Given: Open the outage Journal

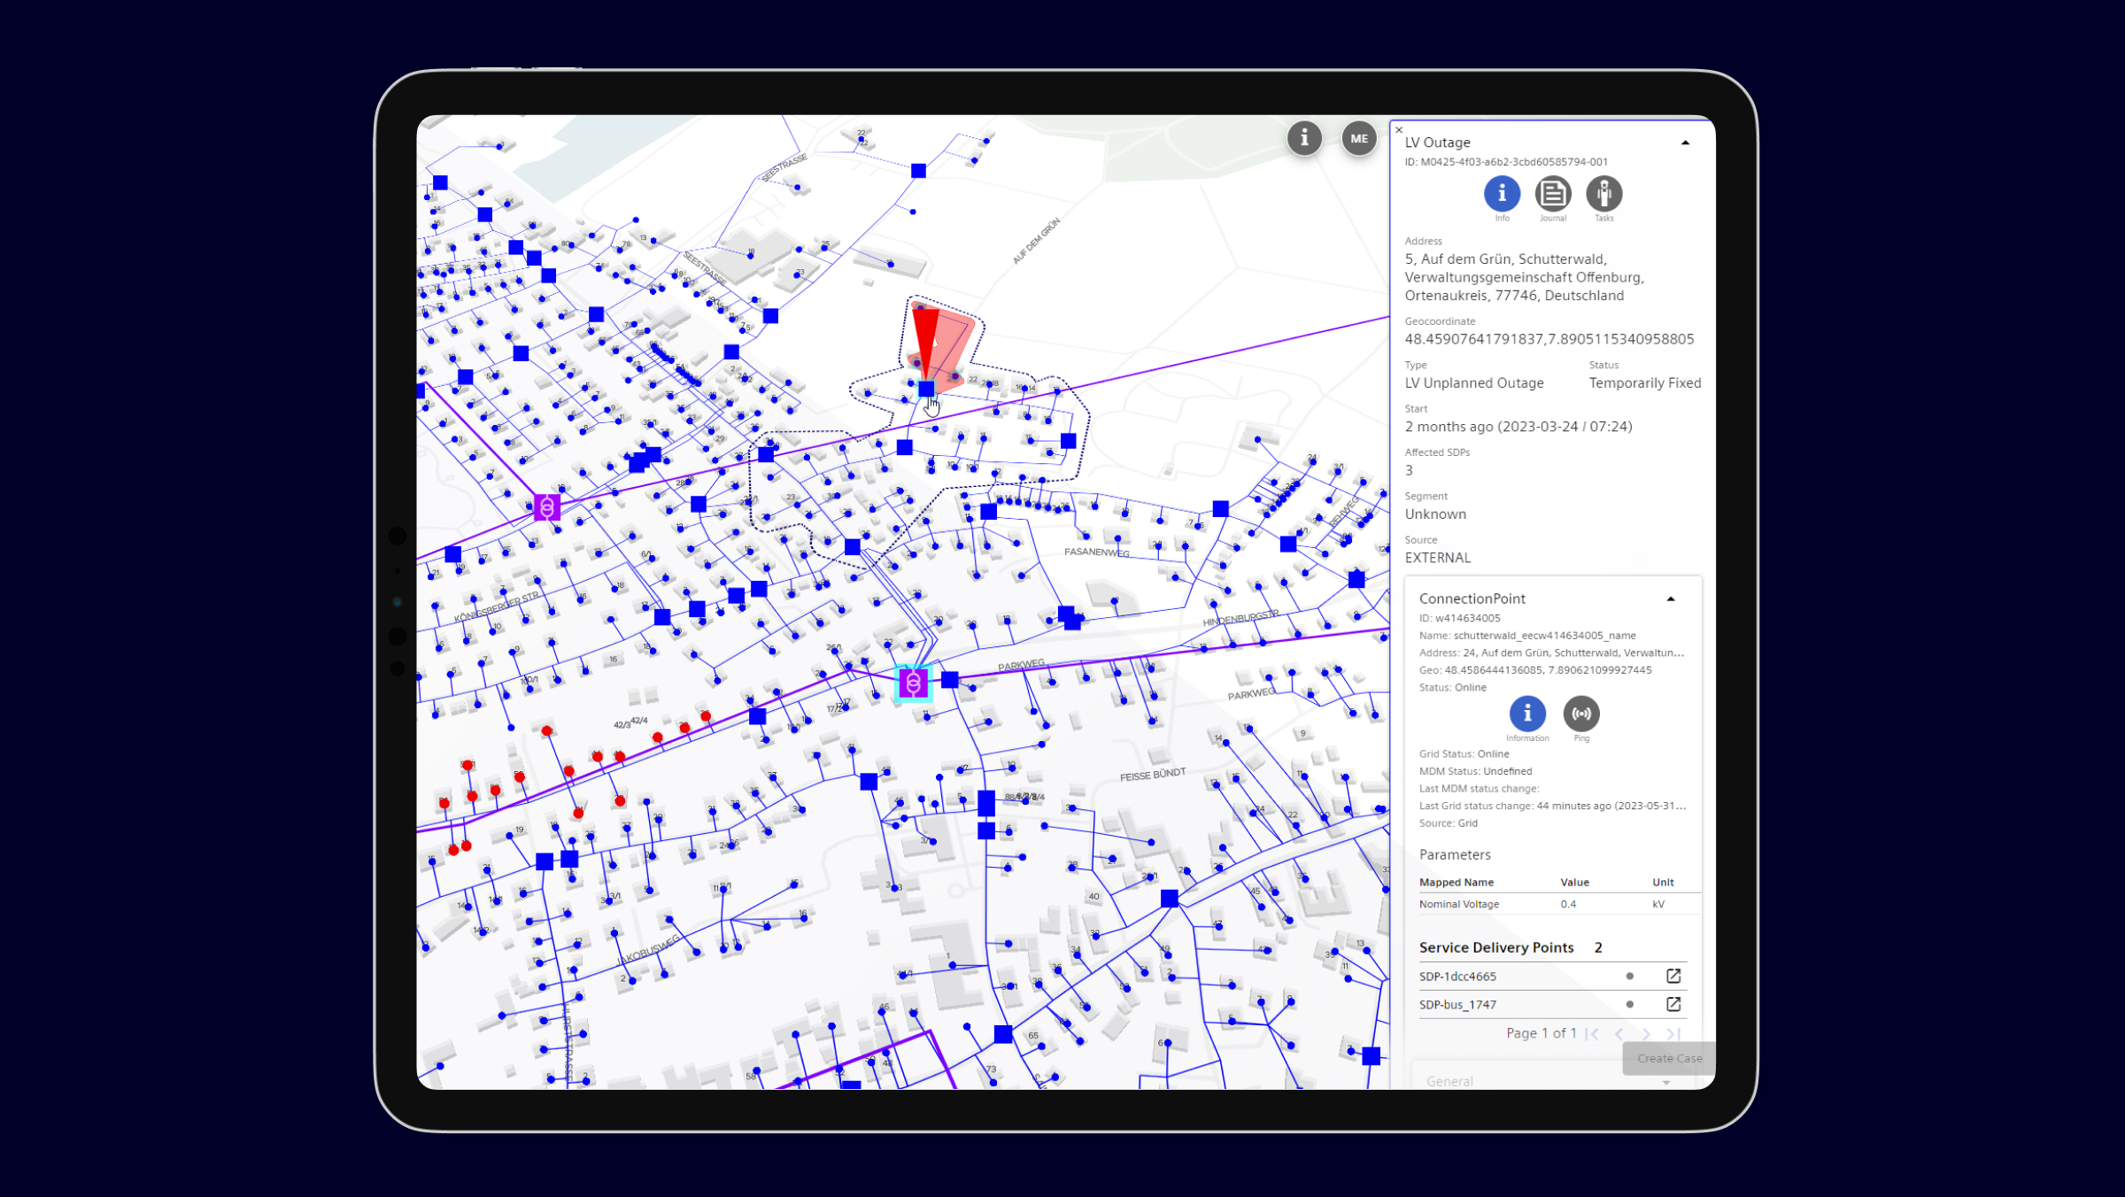Looking at the screenshot, I should click(1552, 193).
